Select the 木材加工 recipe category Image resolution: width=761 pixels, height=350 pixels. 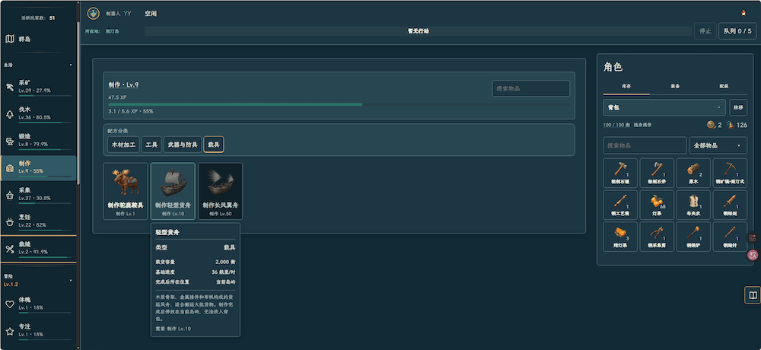click(123, 145)
